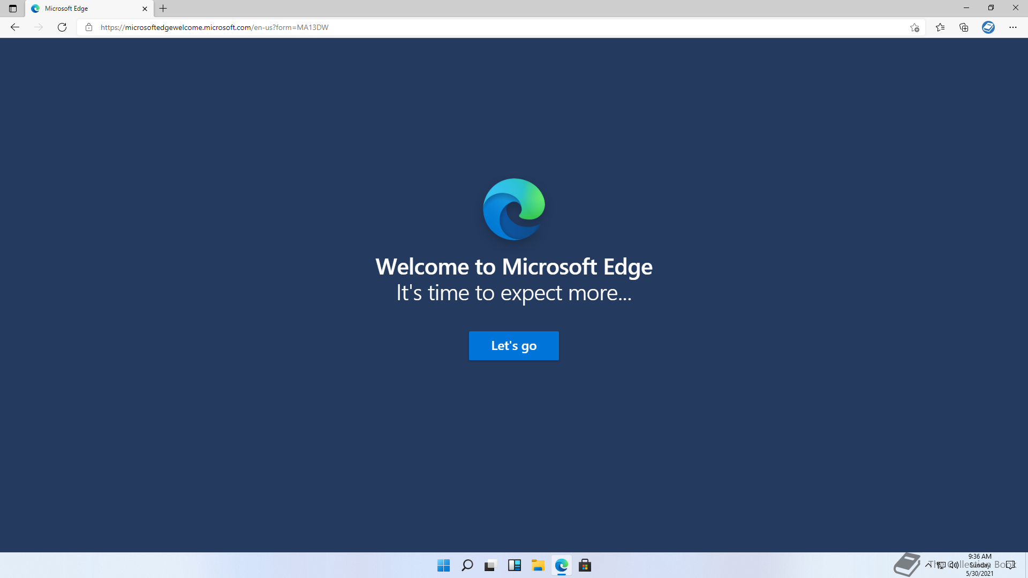Click the Edge logo on welcome page
This screenshot has width=1028, height=578.
(514, 209)
